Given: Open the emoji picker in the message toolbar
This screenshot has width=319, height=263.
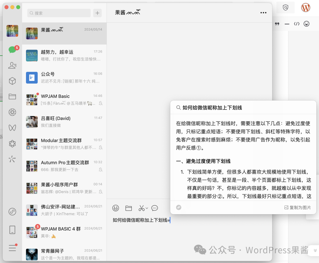Looking at the screenshot, I should tap(116, 208).
